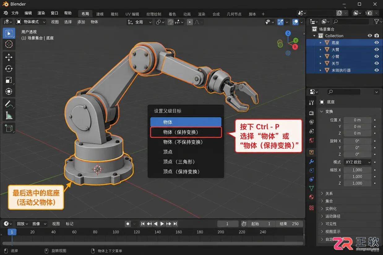
Task: Switch to the 建模 workspace tab
Action: pos(100,14)
